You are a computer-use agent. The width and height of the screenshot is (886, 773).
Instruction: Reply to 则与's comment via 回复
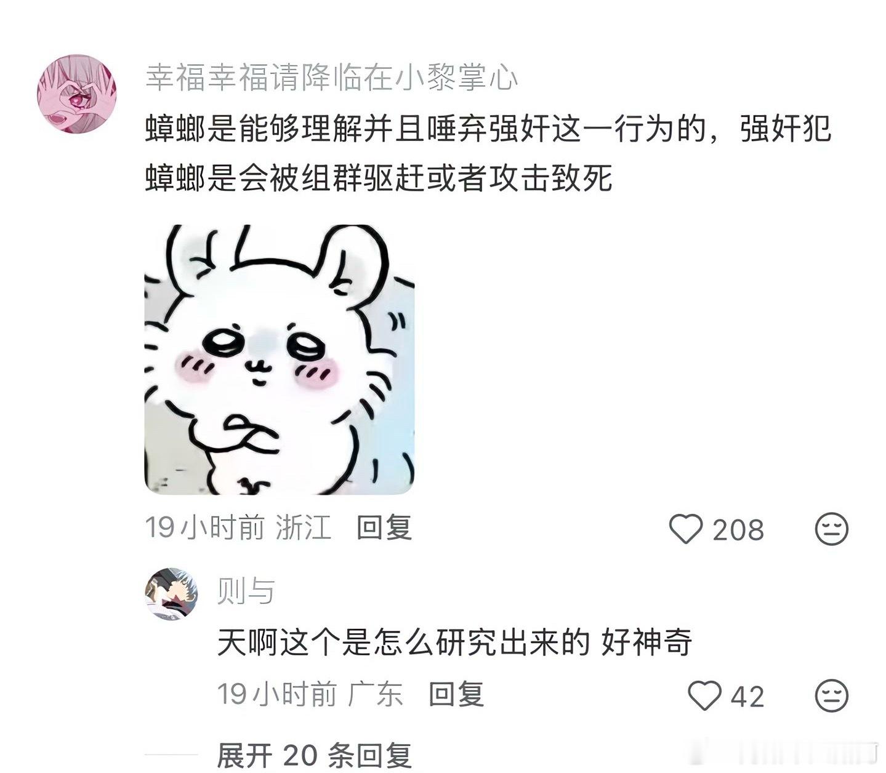[x=456, y=694]
